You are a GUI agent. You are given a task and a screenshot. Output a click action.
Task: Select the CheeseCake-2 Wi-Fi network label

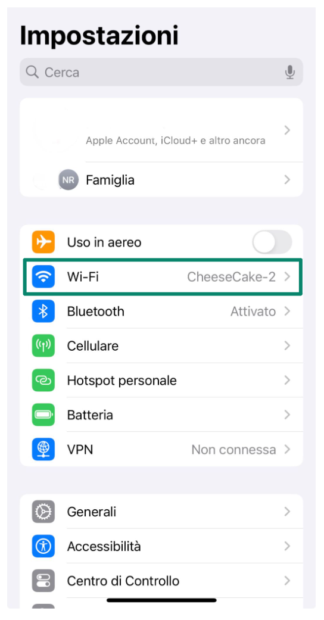(231, 277)
